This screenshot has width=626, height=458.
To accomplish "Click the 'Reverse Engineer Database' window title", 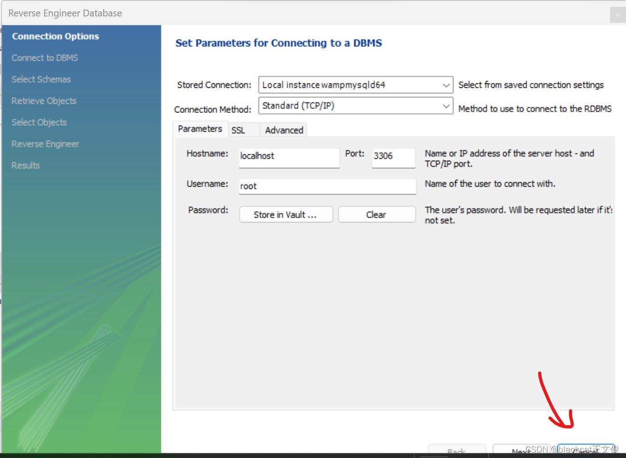I will 65,13.
